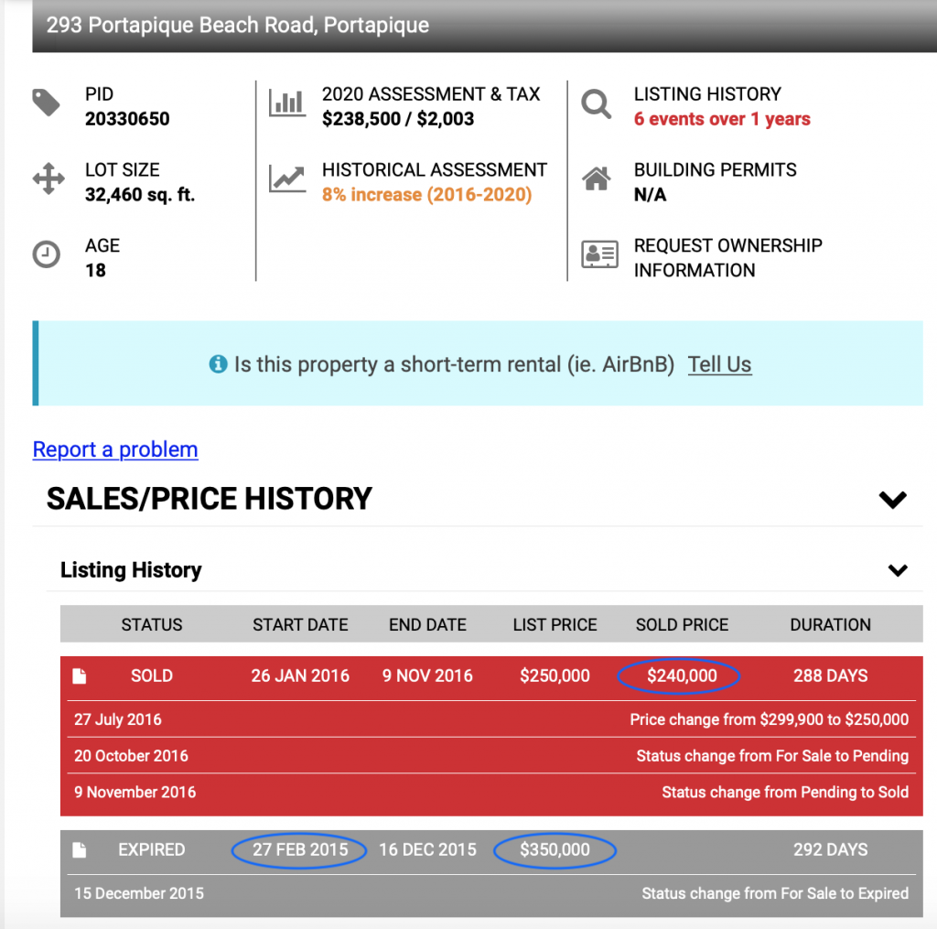937x929 pixels.
Task: Collapse the Sales/Price History section
Action: point(892,500)
